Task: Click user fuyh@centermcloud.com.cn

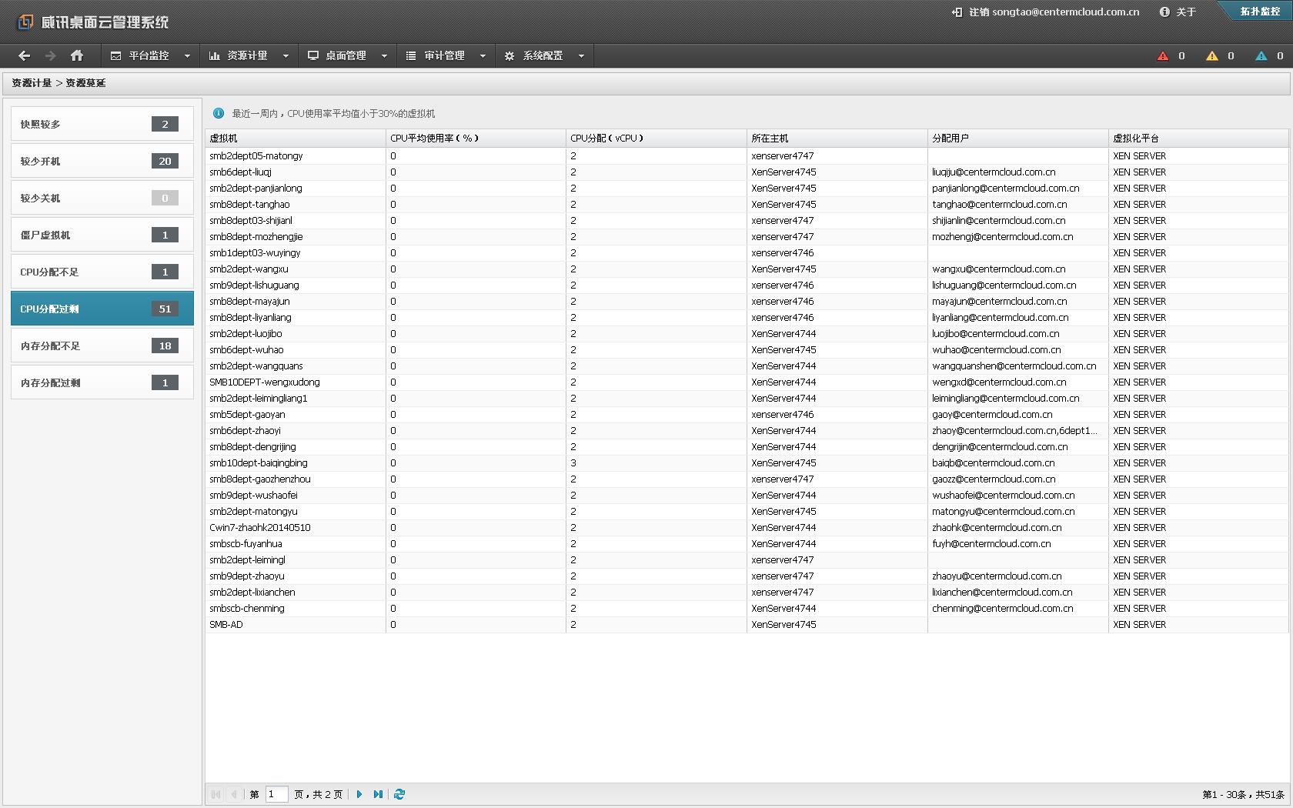Action: click(x=991, y=543)
